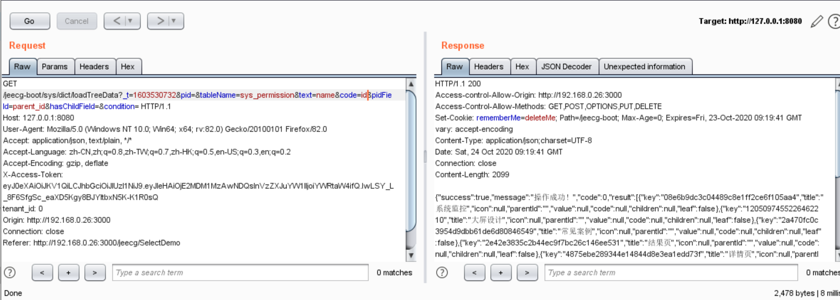Click the plus icon in the request search bar
The width and height of the screenshot is (840, 300).
point(68,273)
